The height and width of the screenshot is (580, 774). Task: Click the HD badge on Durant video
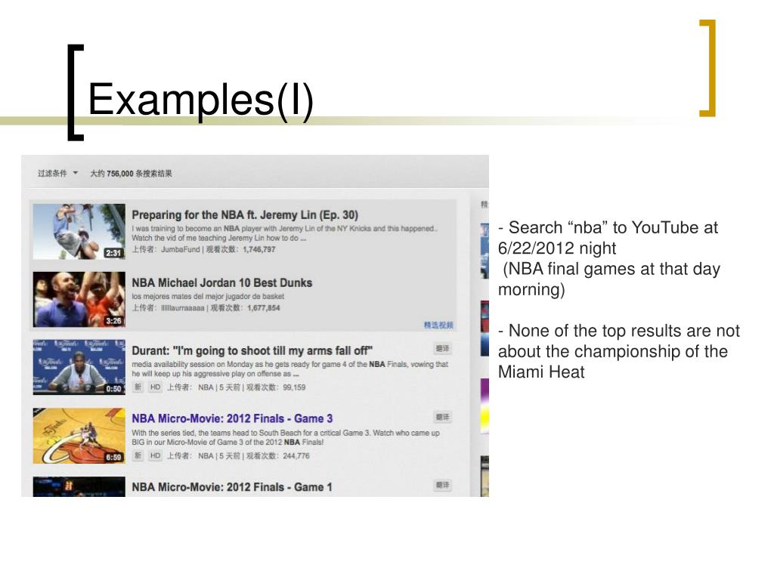point(156,387)
